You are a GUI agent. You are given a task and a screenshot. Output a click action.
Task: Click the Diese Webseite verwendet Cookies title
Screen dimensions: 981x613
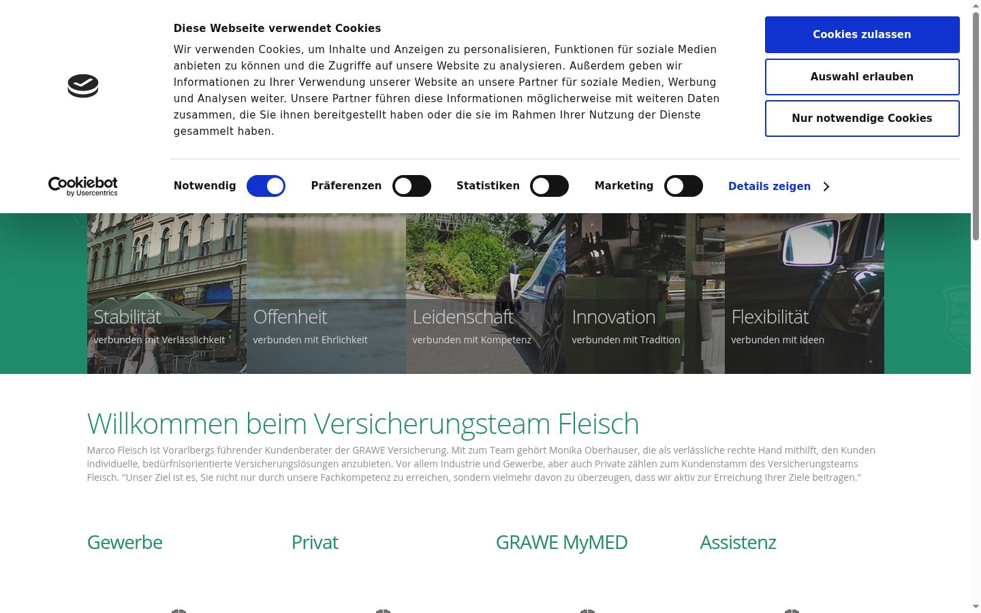coord(277,29)
